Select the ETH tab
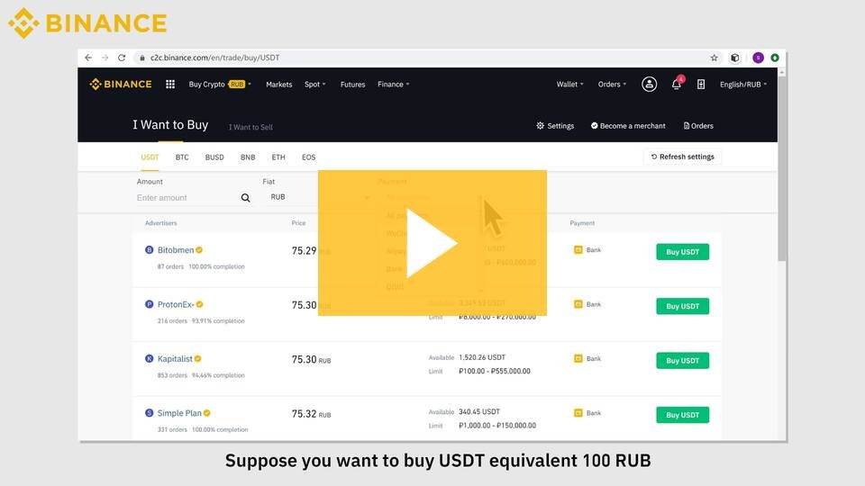This screenshot has width=865, height=486. 278,157
